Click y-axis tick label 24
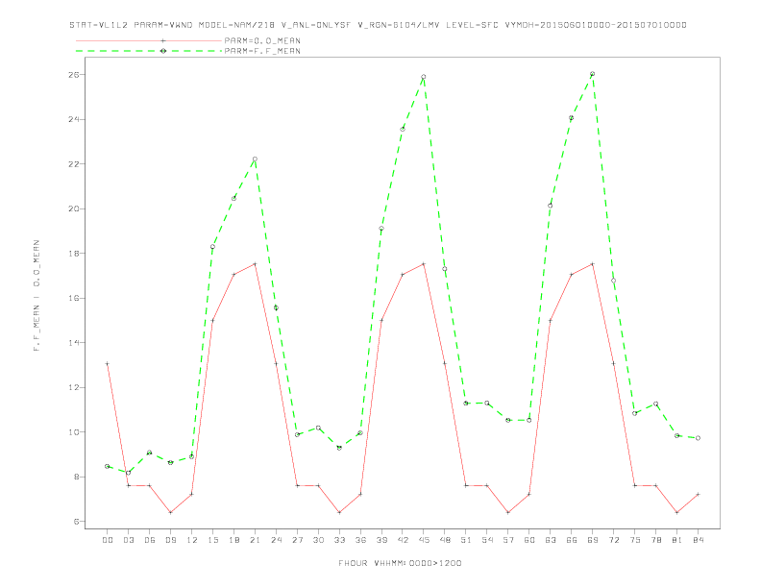This screenshot has height=588, width=761. click(x=74, y=119)
